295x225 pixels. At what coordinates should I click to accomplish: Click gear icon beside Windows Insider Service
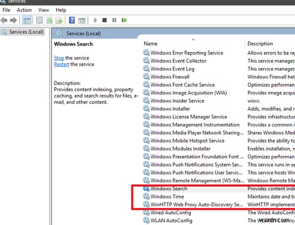pos(146,100)
